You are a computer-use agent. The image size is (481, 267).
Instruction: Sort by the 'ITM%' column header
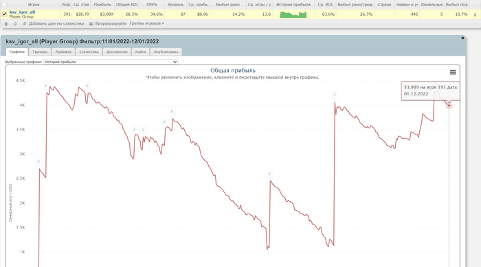(x=152, y=5)
